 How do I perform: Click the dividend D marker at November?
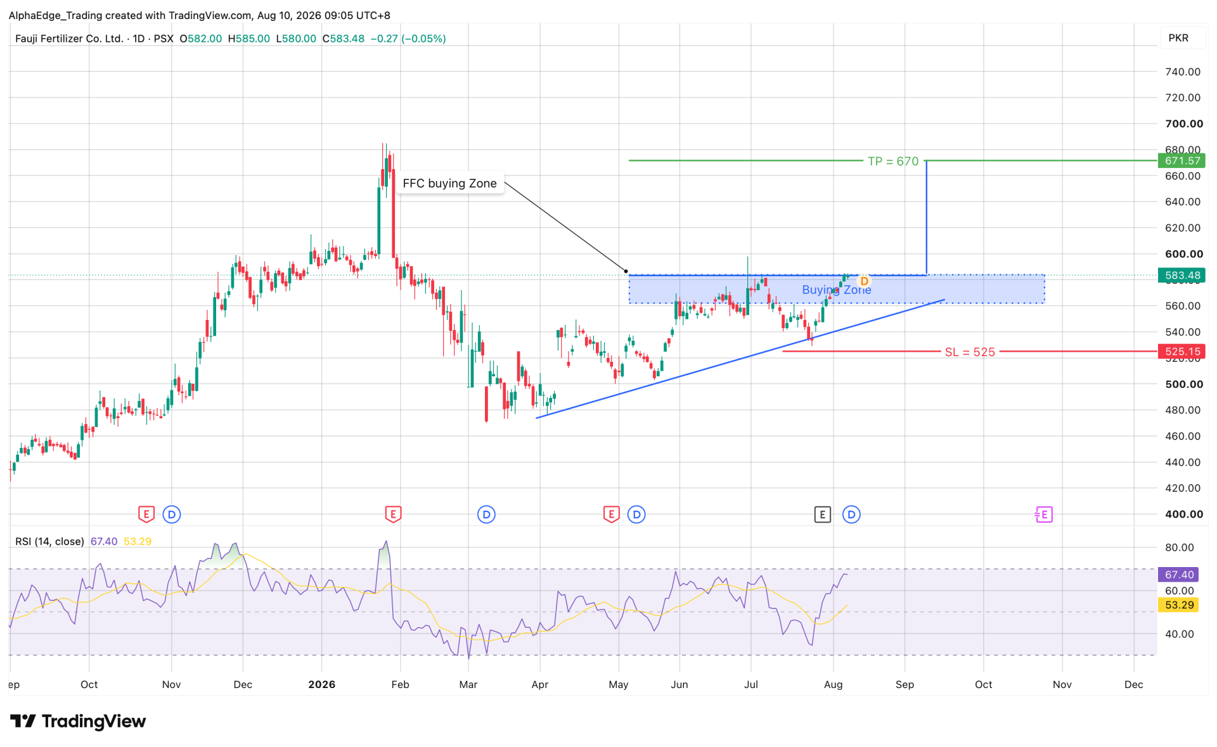coord(172,514)
